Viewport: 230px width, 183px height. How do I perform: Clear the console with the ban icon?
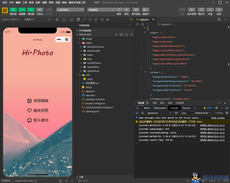click(142, 113)
